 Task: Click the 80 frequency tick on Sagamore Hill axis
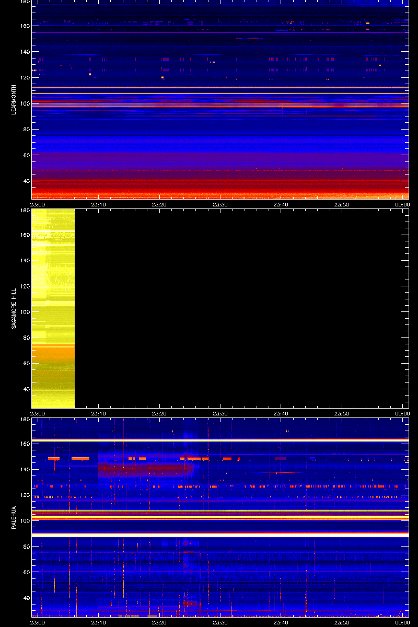click(x=26, y=338)
